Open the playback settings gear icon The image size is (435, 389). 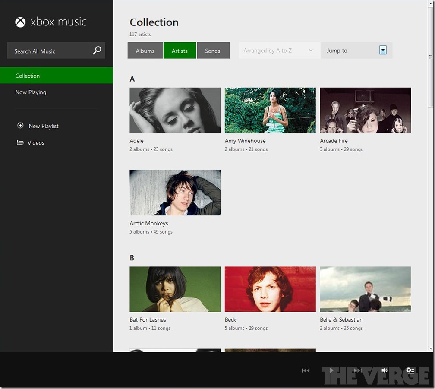point(410,370)
